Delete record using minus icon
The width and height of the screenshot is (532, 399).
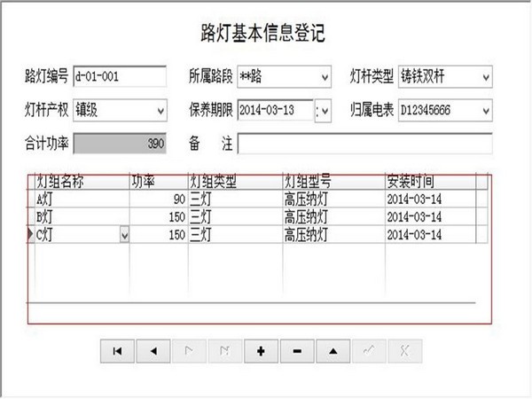coord(296,351)
